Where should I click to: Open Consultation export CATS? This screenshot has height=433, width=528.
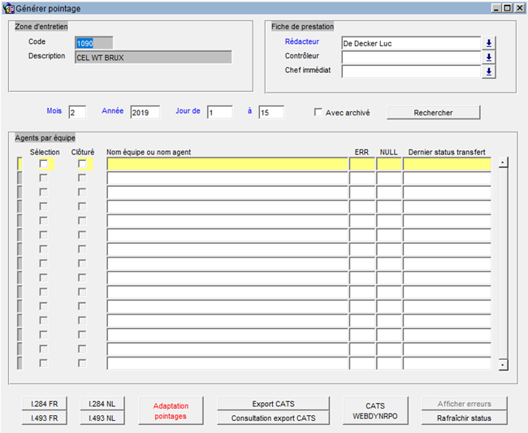(273, 418)
